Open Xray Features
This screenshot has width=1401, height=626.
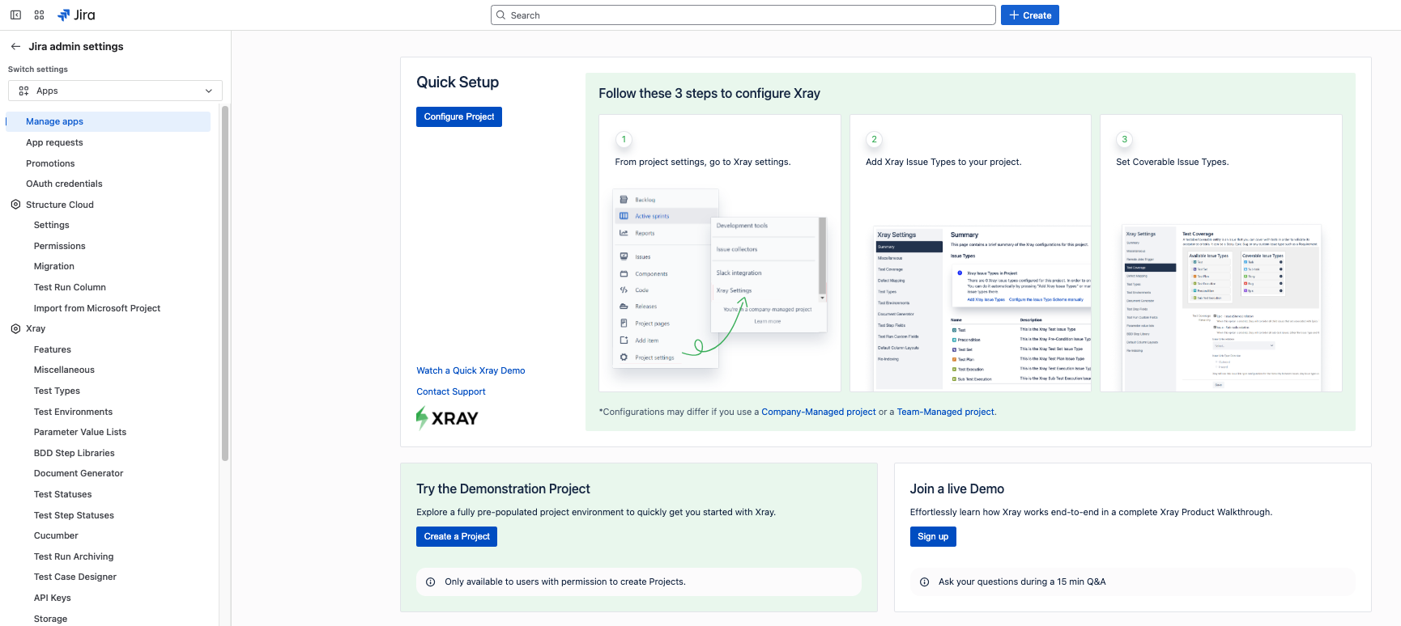(x=53, y=349)
